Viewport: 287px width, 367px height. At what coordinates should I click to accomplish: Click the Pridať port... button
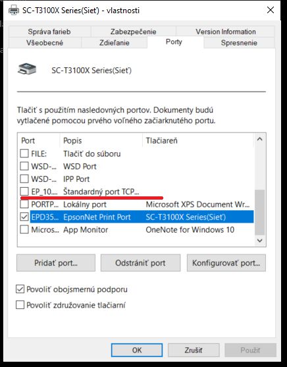pos(56,263)
